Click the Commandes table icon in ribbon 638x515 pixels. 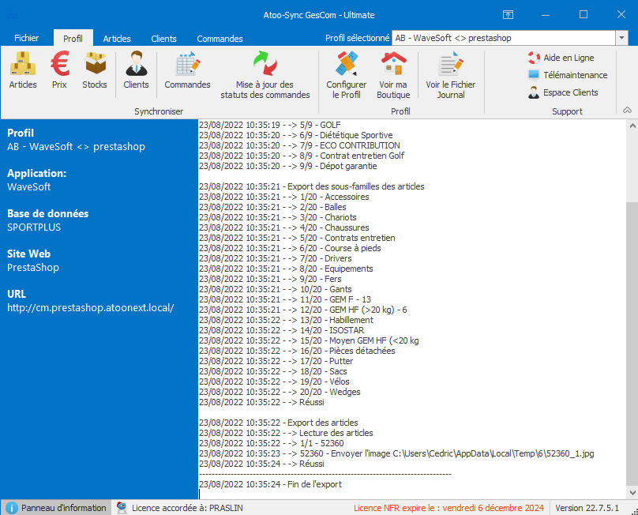pos(188,64)
